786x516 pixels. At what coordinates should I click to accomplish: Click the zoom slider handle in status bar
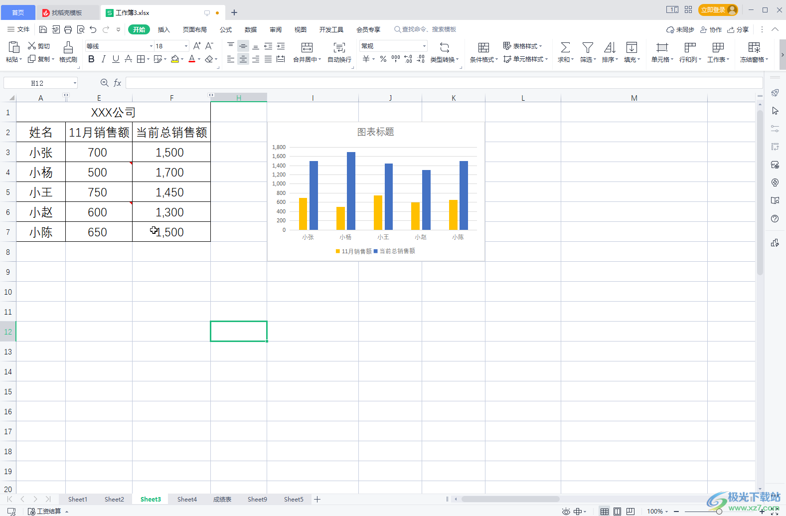point(719,512)
